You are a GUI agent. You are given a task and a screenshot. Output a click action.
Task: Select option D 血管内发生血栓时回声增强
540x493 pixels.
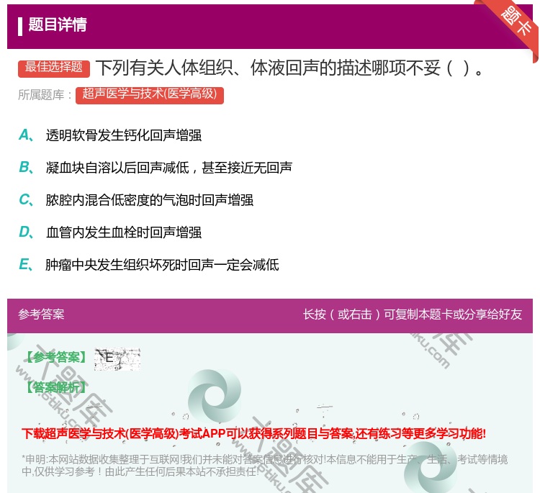point(110,232)
